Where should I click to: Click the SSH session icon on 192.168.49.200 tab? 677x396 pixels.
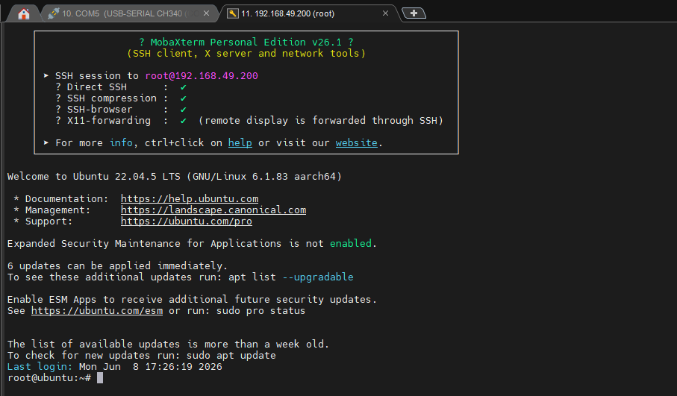[x=233, y=13]
